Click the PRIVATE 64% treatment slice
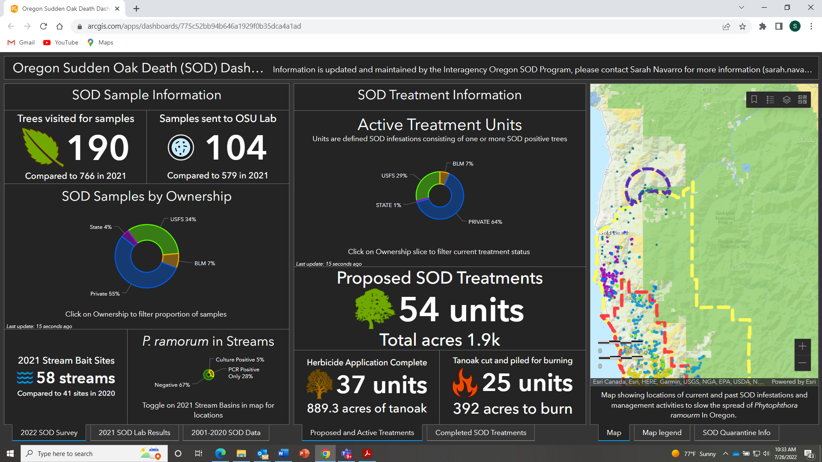Image resolution: width=822 pixels, height=462 pixels. point(452,209)
